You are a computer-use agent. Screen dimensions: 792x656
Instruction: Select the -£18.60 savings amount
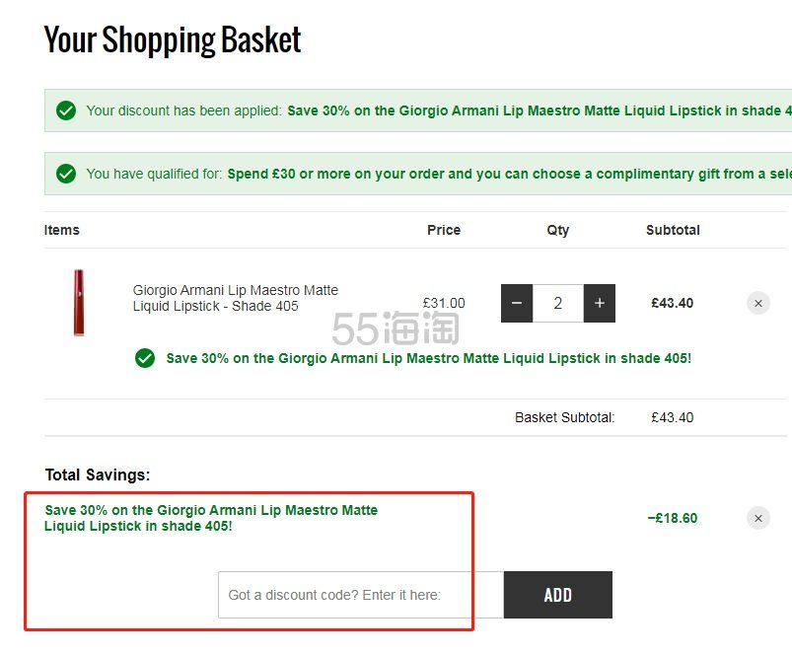(673, 518)
